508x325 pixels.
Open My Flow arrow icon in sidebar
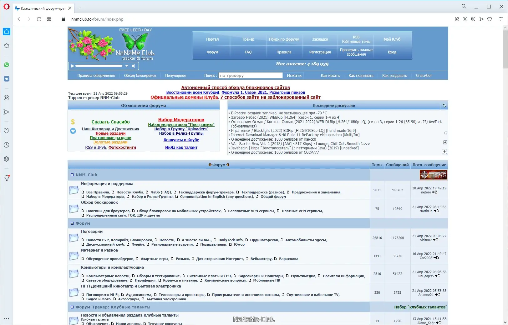(x=7, y=112)
